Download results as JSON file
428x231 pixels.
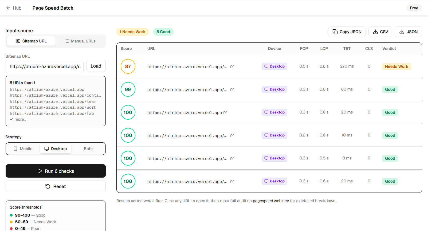[408, 32]
